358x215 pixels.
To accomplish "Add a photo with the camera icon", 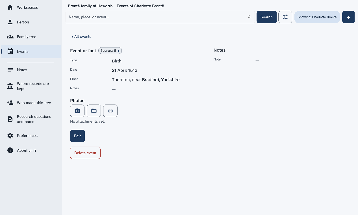I will pos(77,111).
